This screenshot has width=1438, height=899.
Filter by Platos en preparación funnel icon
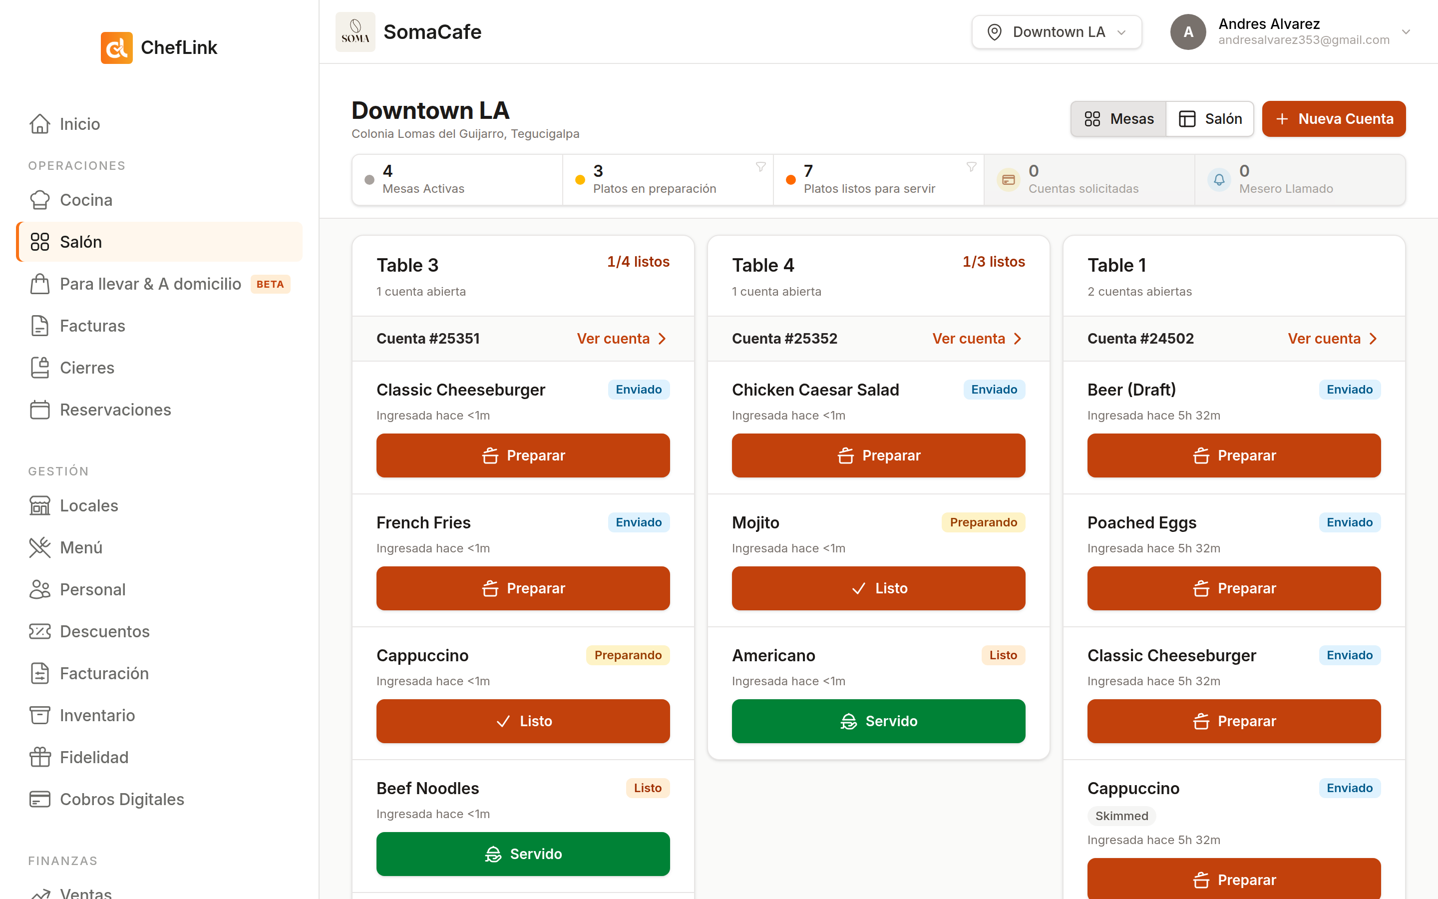pyautogui.click(x=760, y=167)
